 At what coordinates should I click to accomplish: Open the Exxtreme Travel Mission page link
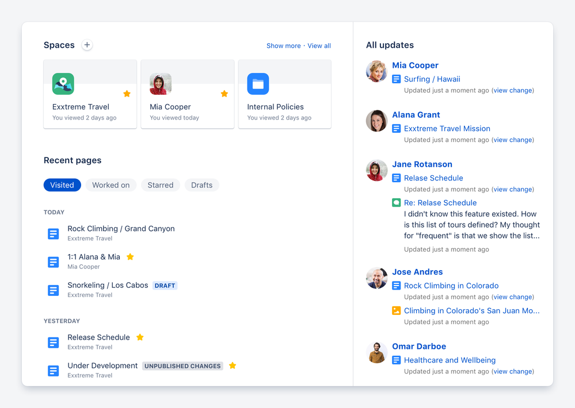coord(447,129)
